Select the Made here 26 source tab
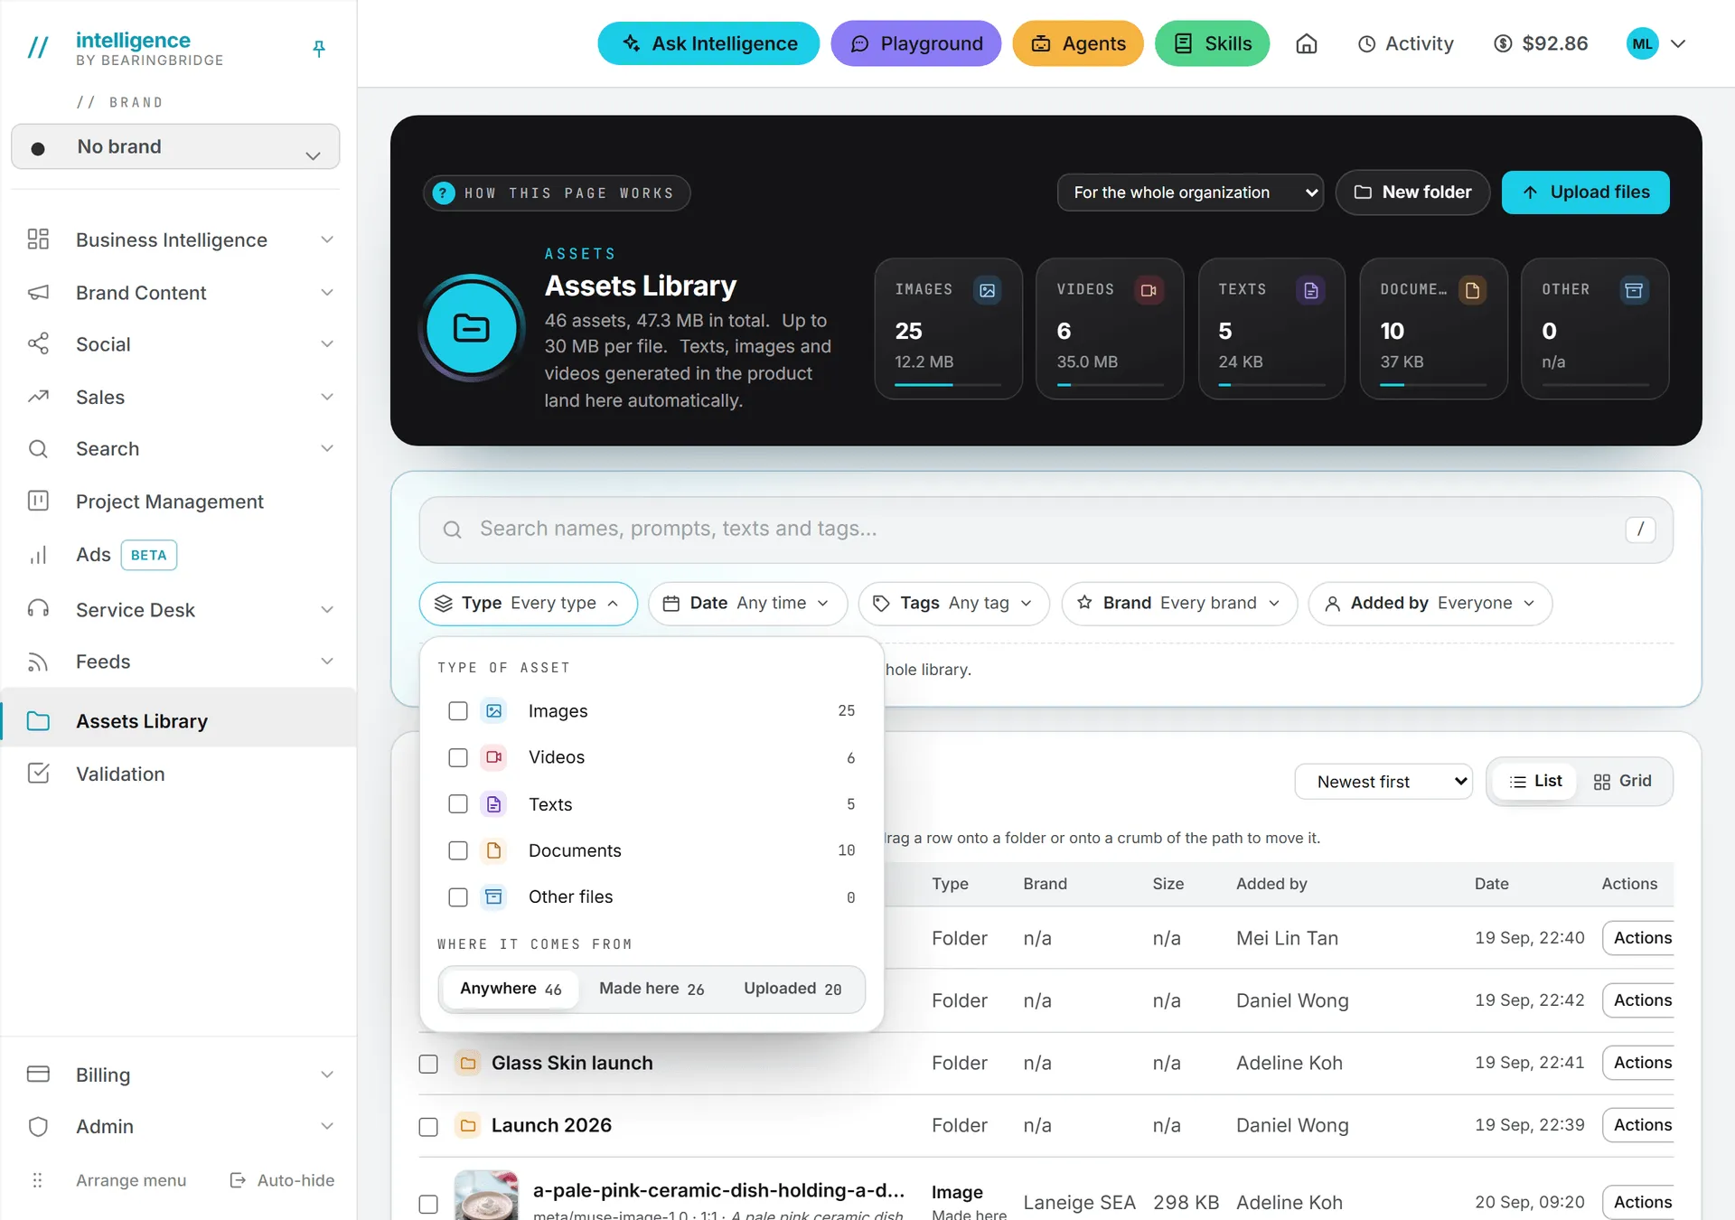This screenshot has height=1220, width=1735. coord(652,989)
